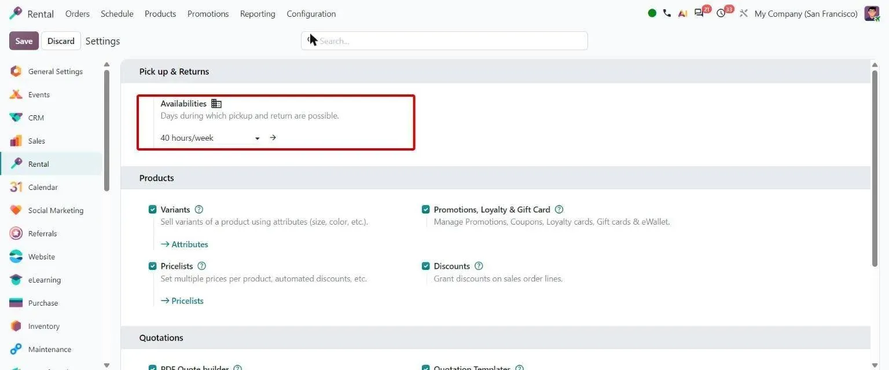Image resolution: width=889 pixels, height=370 pixels.
Task: Open the General Settings sidebar icon
Action: point(16,71)
